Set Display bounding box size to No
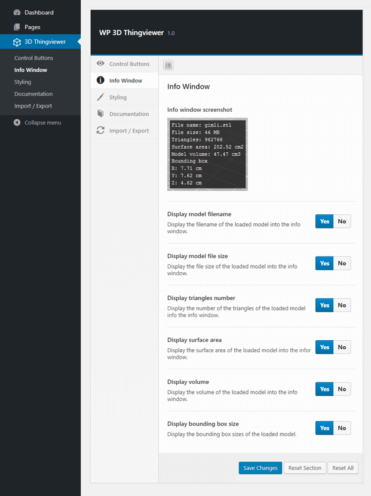The image size is (371, 496). click(x=342, y=428)
